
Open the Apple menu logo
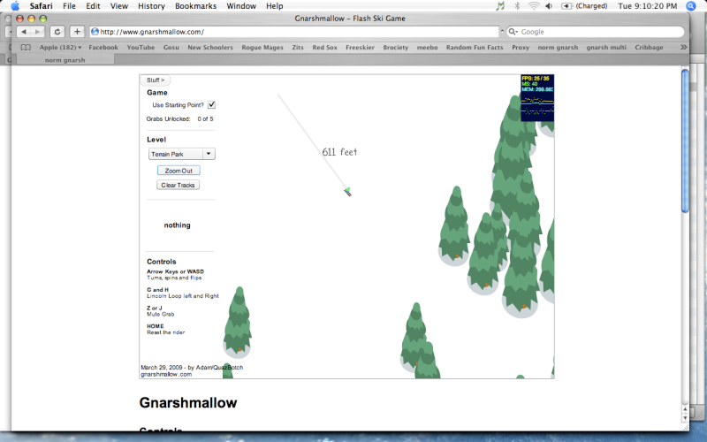14,6
